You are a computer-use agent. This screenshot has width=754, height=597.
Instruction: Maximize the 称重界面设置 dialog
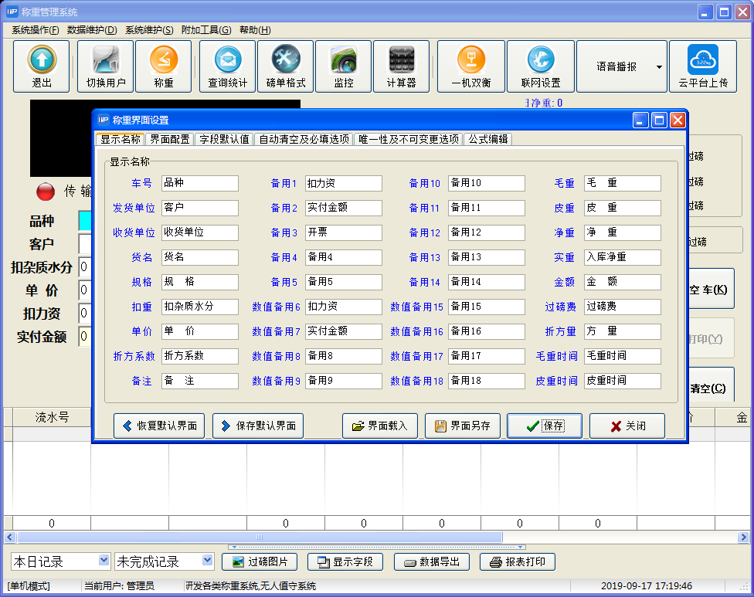pyautogui.click(x=659, y=120)
